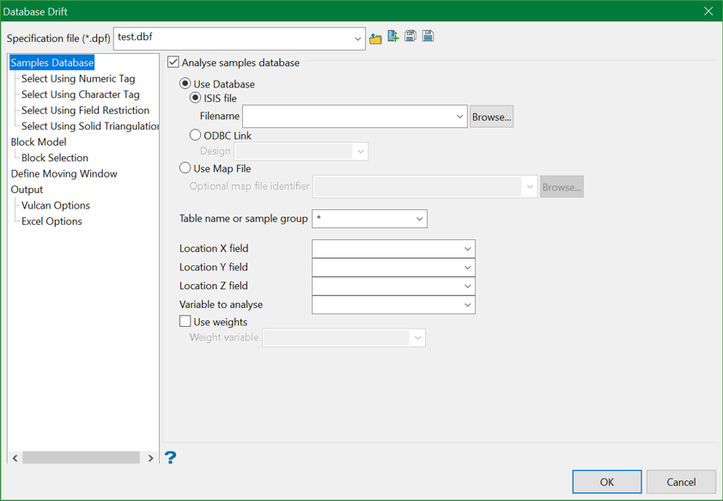Go to Define Moving Window section
The width and height of the screenshot is (723, 501).
click(x=64, y=174)
